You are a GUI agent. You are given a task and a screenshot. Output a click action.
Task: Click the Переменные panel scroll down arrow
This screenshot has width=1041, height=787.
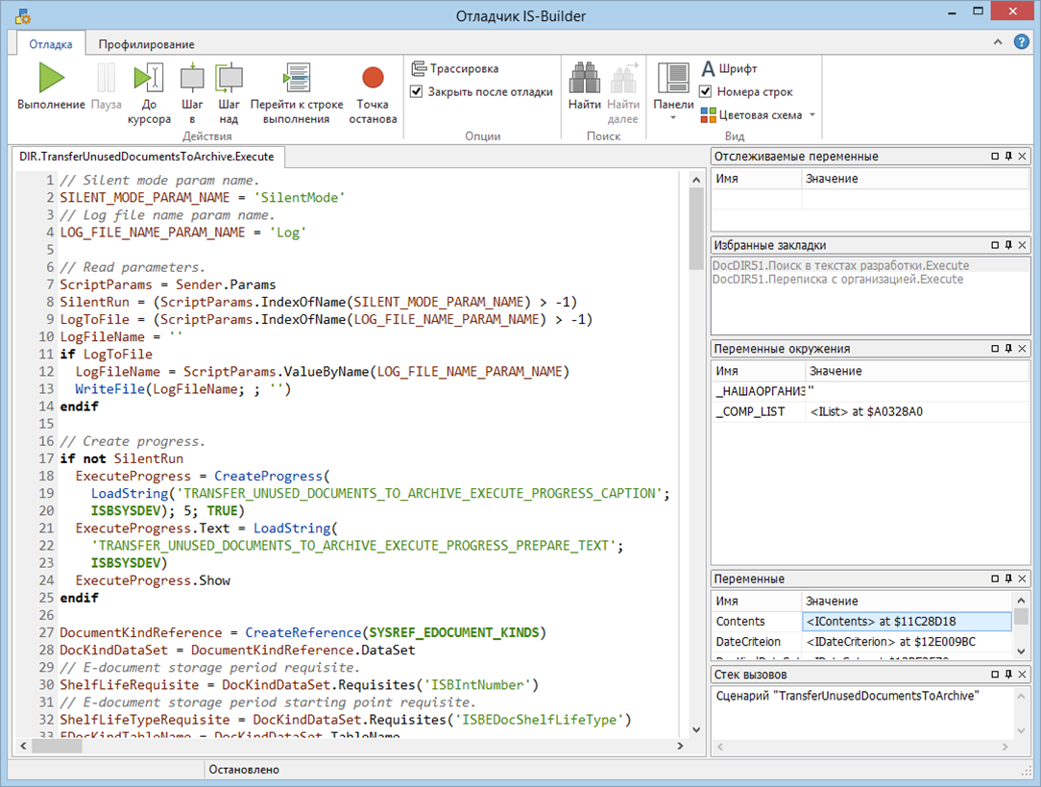(1021, 652)
